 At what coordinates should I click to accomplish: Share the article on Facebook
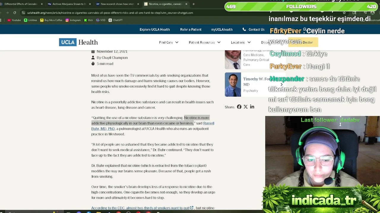pos(239,107)
